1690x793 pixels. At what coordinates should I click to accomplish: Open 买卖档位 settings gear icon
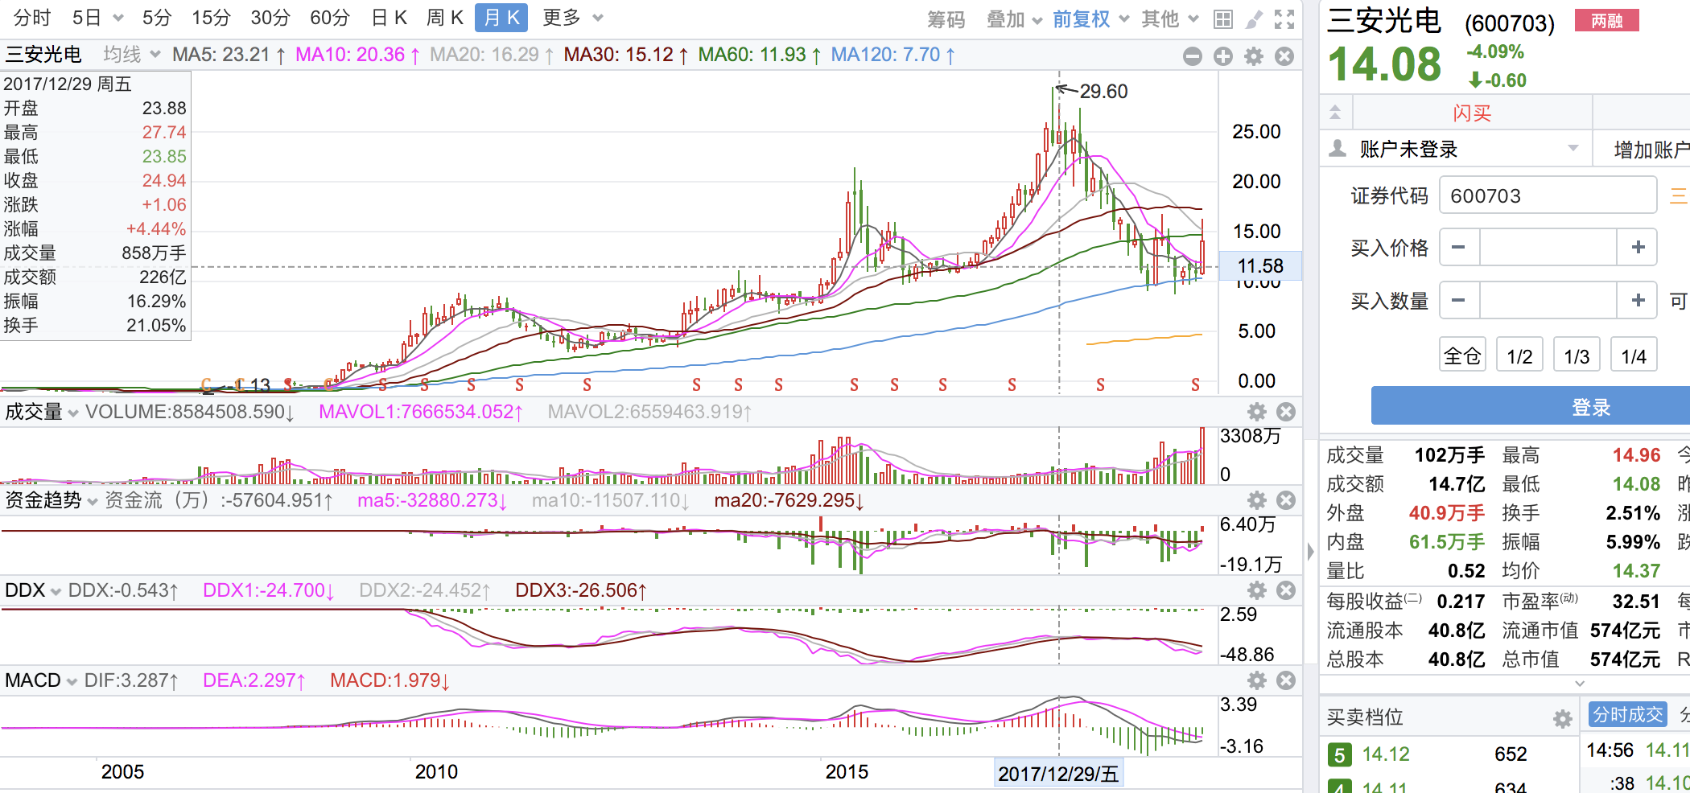point(1563,719)
